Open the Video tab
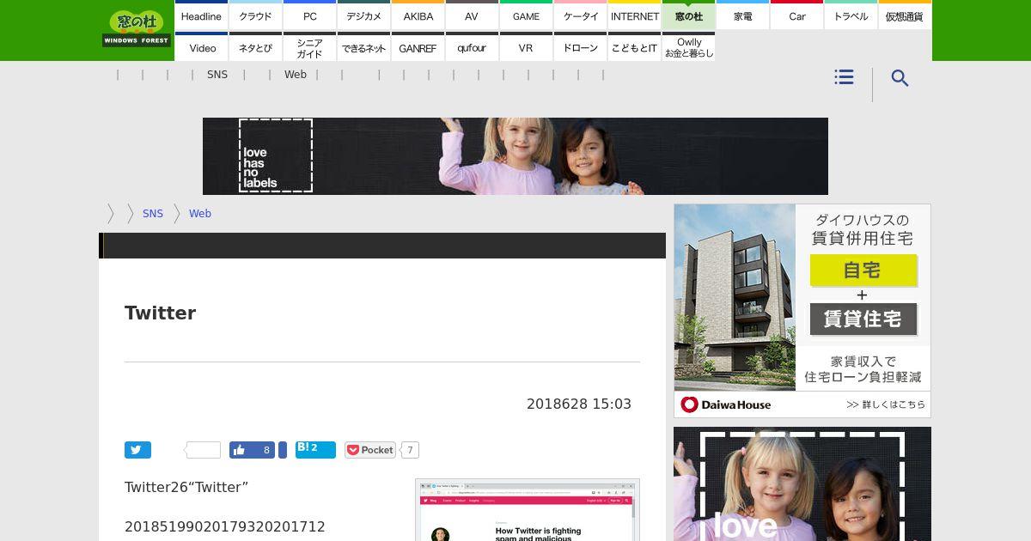Viewport: 1031px width, 541px height. pos(203,47)
